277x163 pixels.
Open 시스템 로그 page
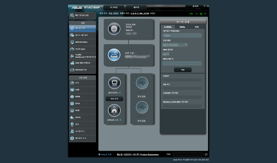tap(82, 131)
